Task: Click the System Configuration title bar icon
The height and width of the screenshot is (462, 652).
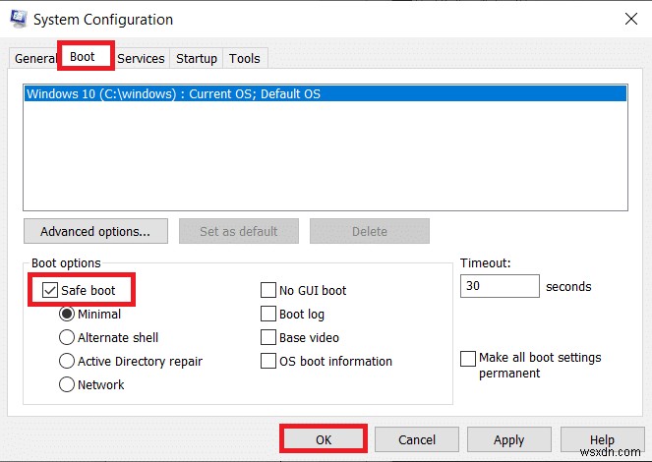Action: coord(17,19)
